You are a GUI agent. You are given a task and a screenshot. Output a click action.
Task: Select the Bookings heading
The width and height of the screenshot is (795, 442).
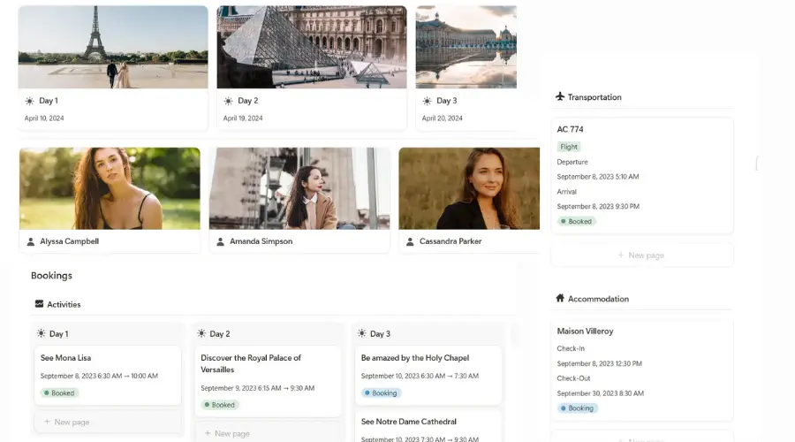pyautogui.click(x=52, y=276)
